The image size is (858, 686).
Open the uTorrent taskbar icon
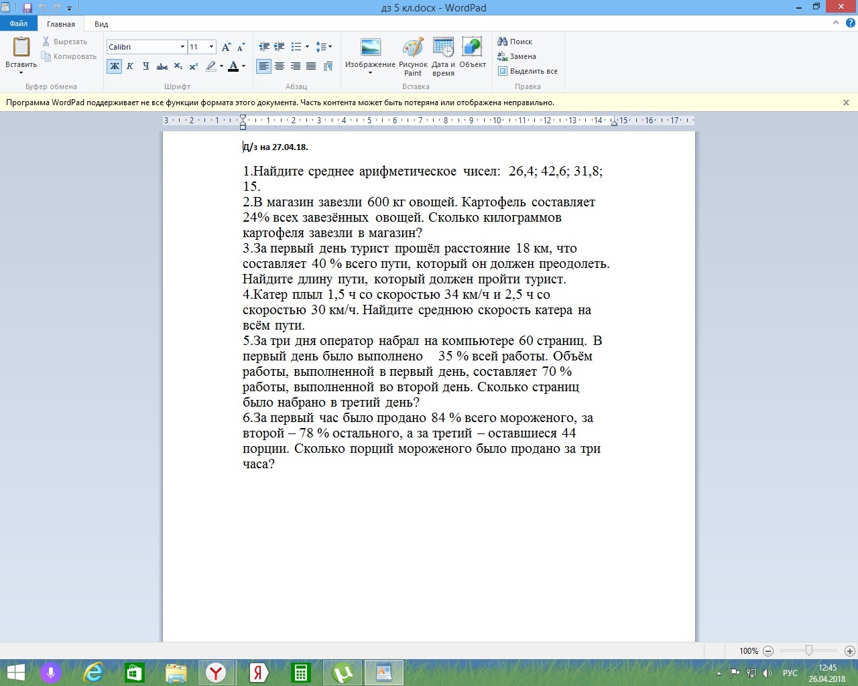pyautogui.click(x=343, y=673)
